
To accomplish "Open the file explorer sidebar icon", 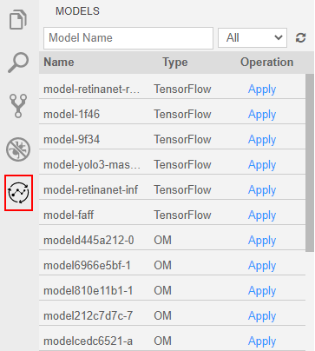I will tap(18, 20).
